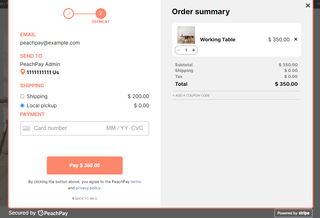The image size is (320, 218).
Task: Select the Local pickup radio option
Action: (22, 105)
